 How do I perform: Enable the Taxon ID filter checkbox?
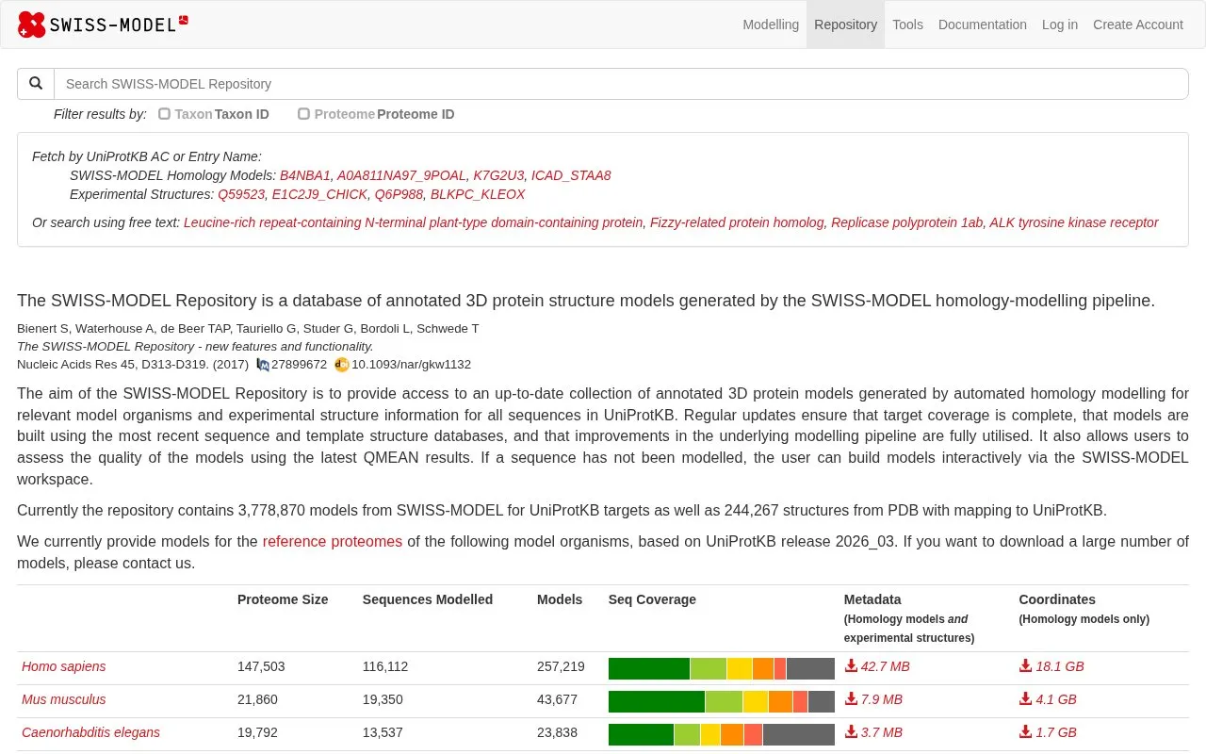(164, 114)
